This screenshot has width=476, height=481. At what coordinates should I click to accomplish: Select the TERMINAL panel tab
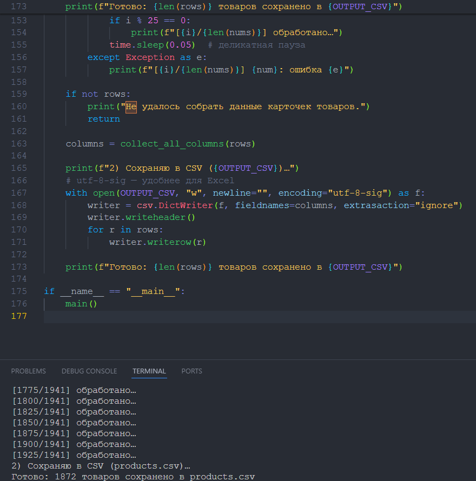[x=149, y=371]
